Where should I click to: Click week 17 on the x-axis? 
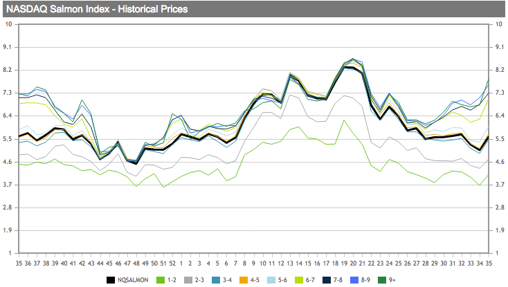tap(326, 263)
